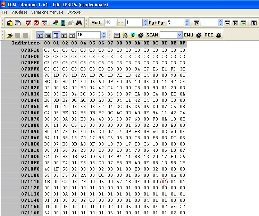Click the cyan calculator-like icon
This screenshot has width=259, height=216.
click(x=63, y=23)
